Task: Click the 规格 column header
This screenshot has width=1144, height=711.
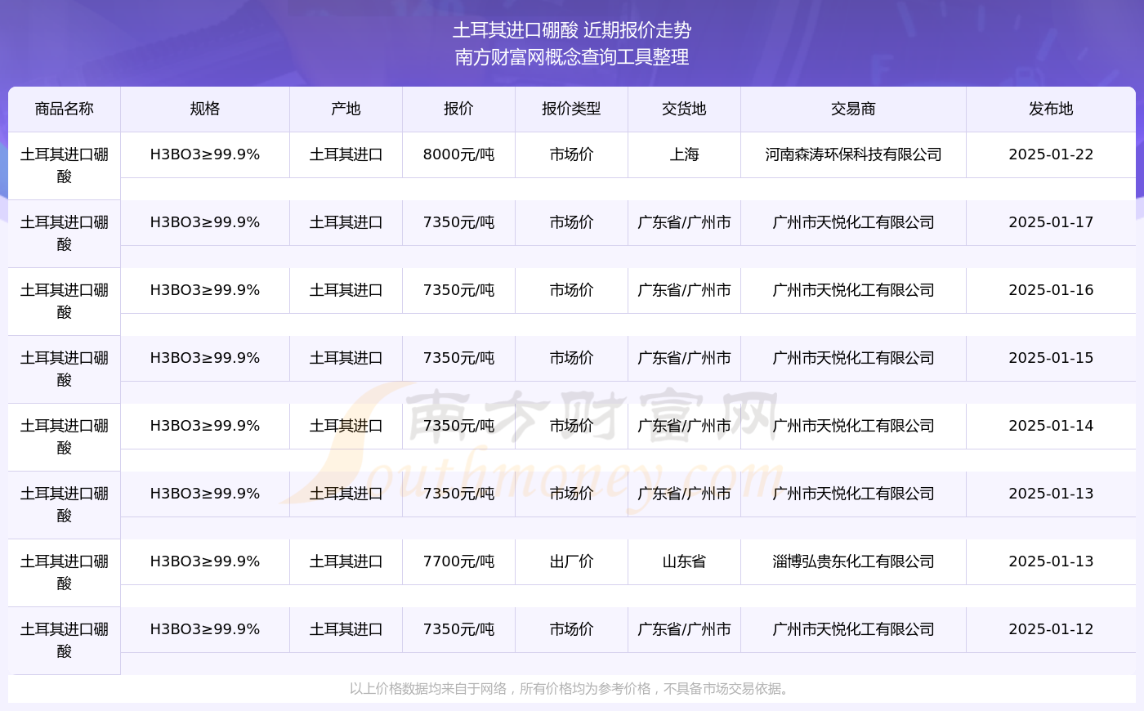Action: click(x=205, y=109)
